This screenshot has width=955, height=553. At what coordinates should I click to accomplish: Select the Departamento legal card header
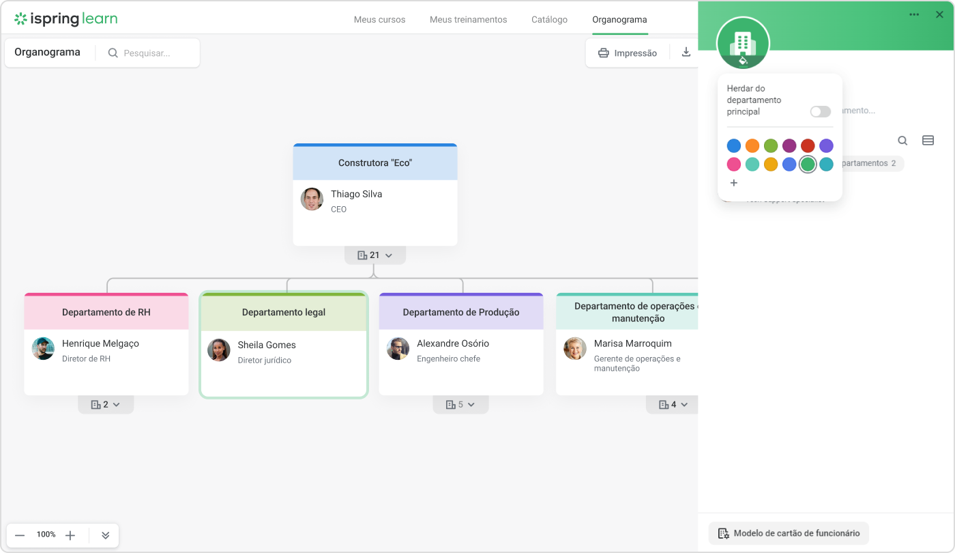[284, 313]
